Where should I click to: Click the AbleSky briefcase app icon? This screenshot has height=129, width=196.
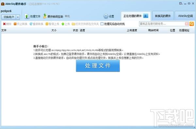[x=3, y=4]
